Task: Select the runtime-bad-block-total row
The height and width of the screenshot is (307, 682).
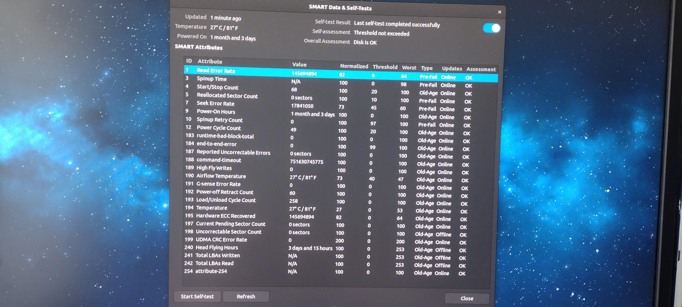Action: pyautogui.click(x=340, y=138)
